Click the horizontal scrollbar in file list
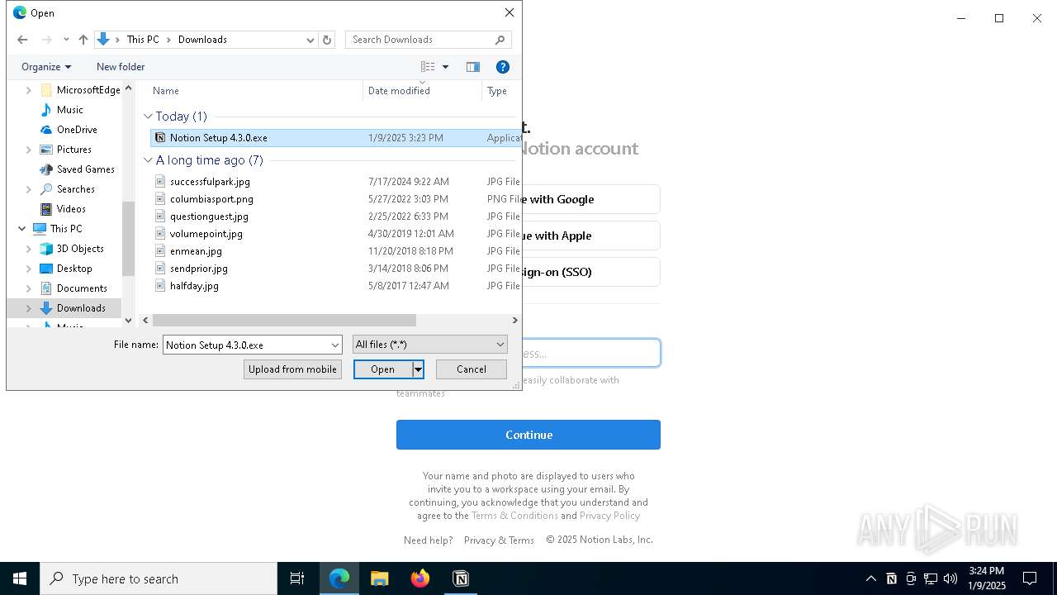This screenshot has height=595, width=1057. click(x=284, y=320)
